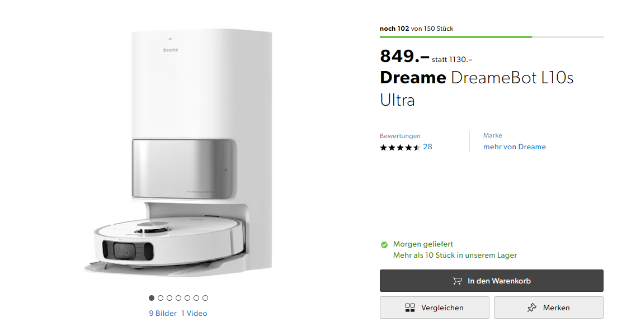
Task: Select the third image carousel dot
Action: pos(169,298)
